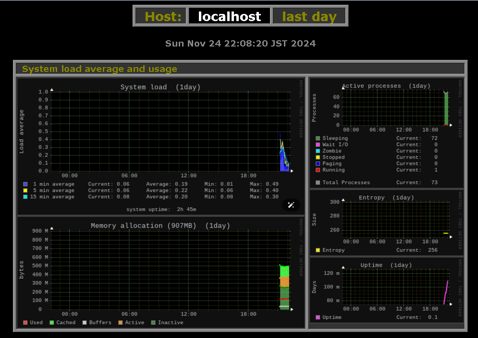478x338 pixels.
Task: Click the green Sleeping processes swatch
Action: pyautogui.click(x=318, y=139)
